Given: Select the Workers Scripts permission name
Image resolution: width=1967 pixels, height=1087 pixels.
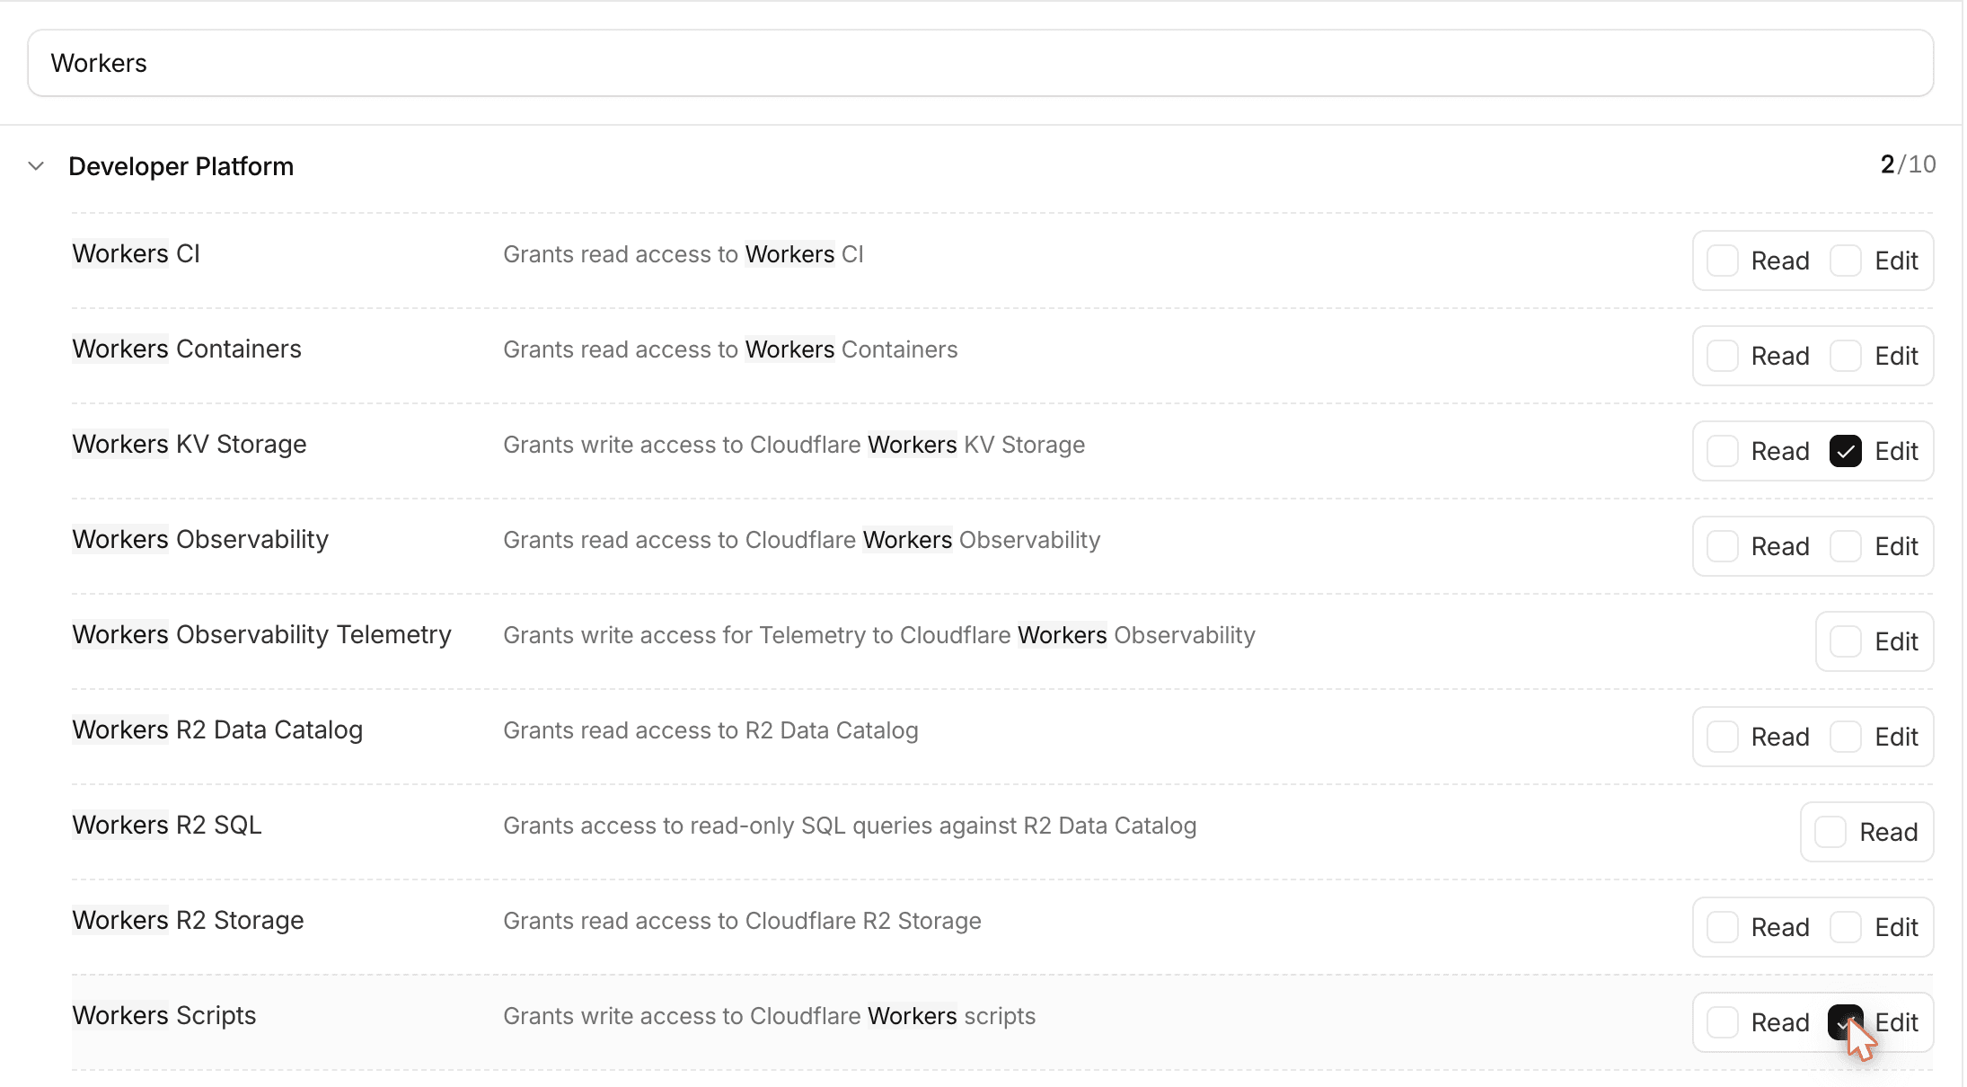Looking at the screenshot, I should tap(164, 1015).
